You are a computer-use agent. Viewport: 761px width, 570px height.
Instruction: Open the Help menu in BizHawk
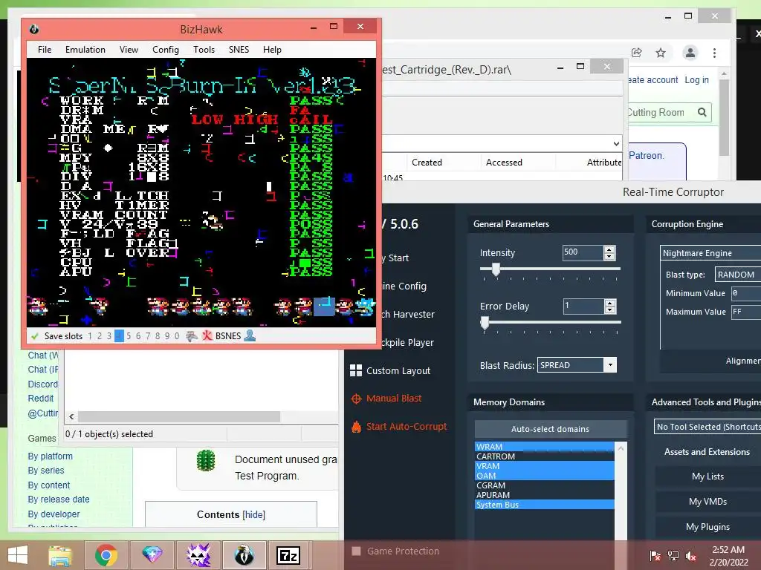[272, 50]
